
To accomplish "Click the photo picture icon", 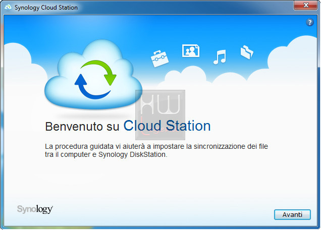I will [191, 50].
